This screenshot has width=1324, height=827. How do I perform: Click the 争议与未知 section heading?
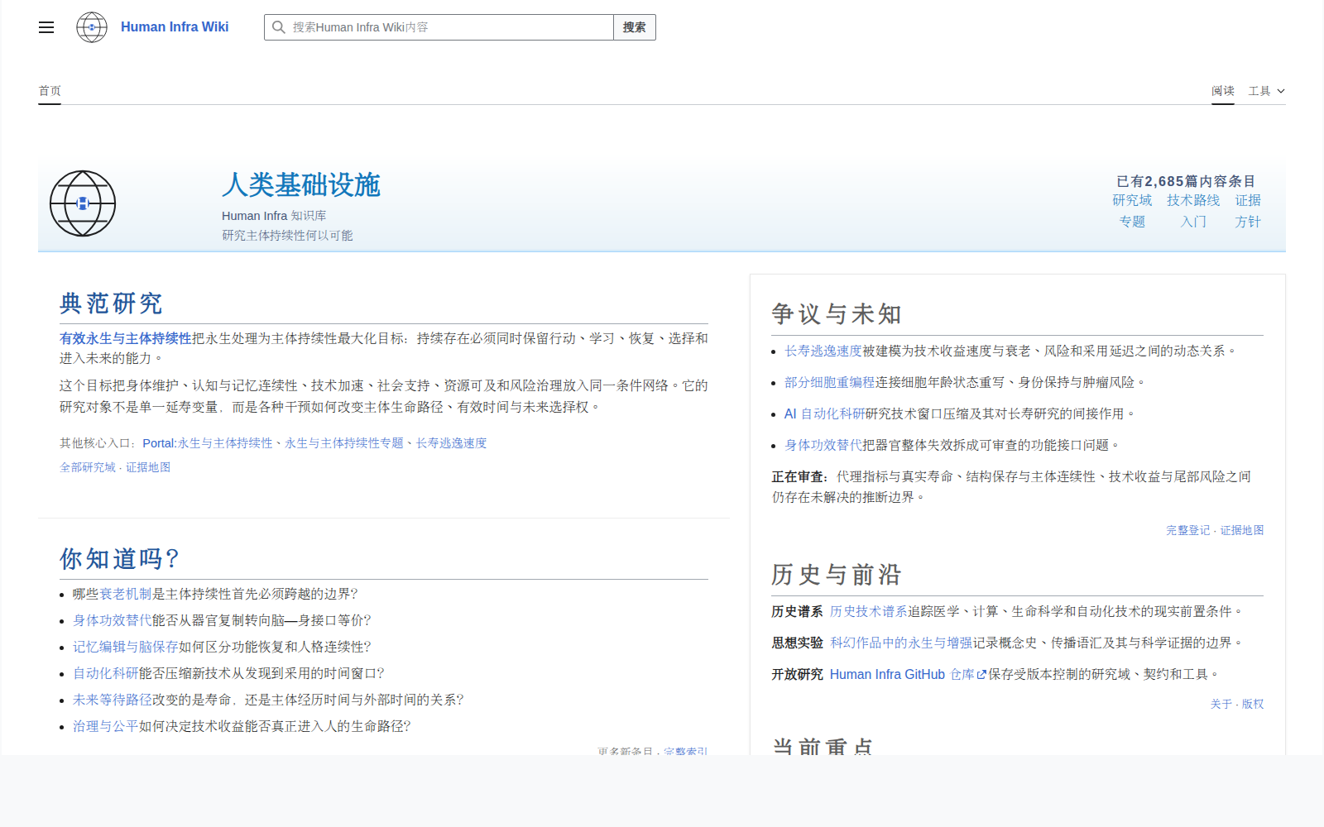click(837, 314)
